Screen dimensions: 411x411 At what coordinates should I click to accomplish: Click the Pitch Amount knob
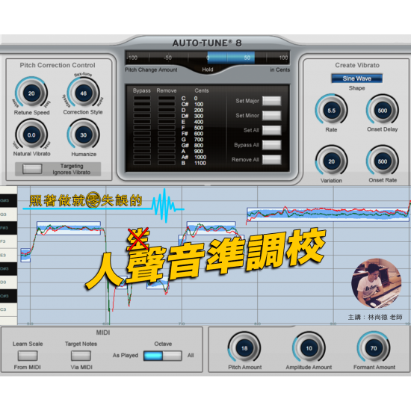[244, 348]
